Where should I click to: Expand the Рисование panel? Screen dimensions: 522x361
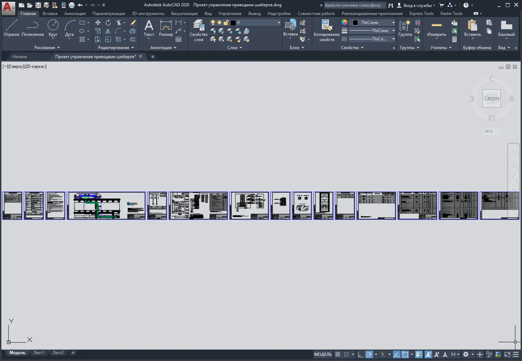pos(47,48)
